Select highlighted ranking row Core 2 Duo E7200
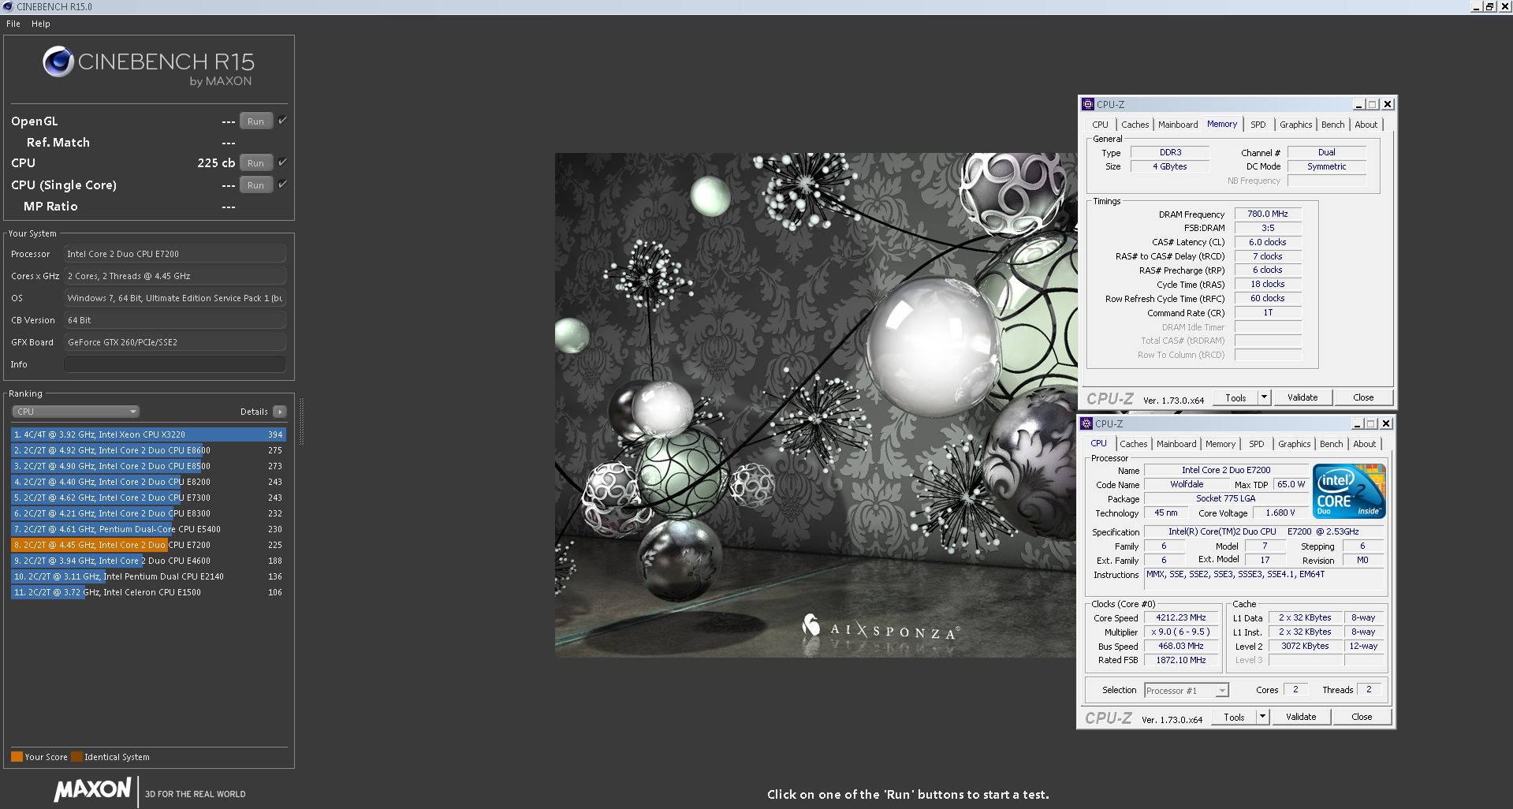Image resolution: width=1513 pixels, height=809 pixels. click(x=148, y=545)
